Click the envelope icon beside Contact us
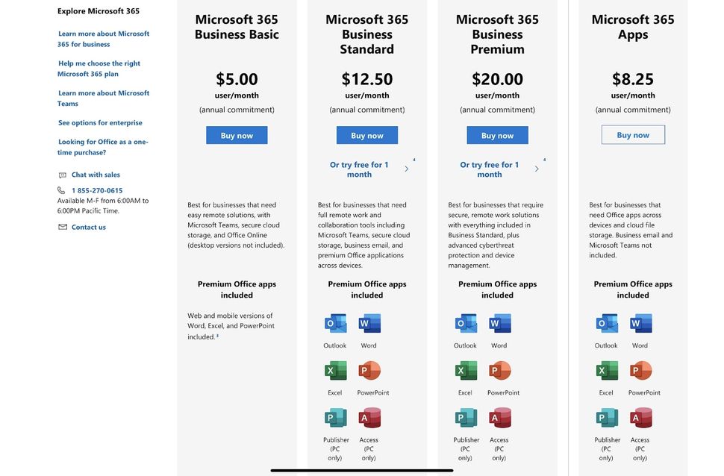The width and height of the screenshot is (724, 476). click(x=63, y=227)
